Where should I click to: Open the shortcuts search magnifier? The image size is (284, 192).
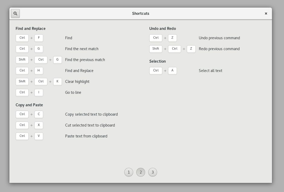(15, 14)
